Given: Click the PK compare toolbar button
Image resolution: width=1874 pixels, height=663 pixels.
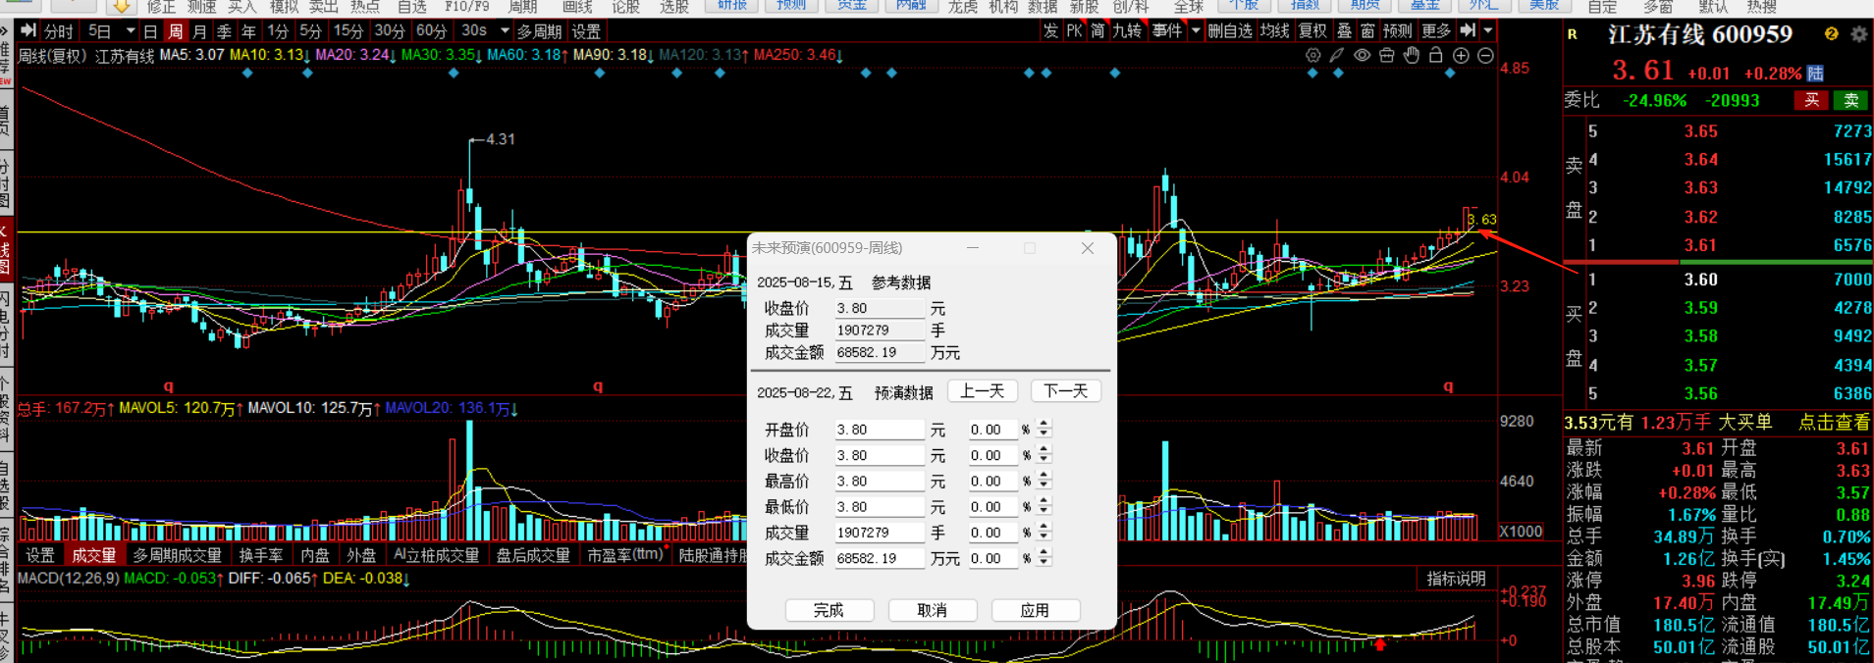Looking at the screenshot, I should tap(1074, 30).
